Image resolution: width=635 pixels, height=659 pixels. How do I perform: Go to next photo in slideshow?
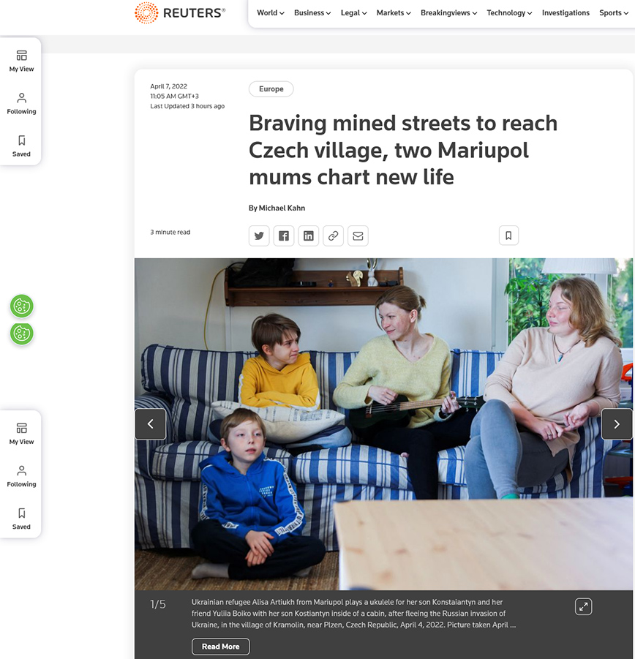617,424
